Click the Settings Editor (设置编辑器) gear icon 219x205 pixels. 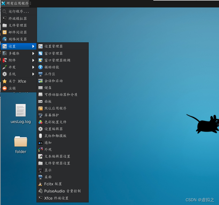pos(40,129)
